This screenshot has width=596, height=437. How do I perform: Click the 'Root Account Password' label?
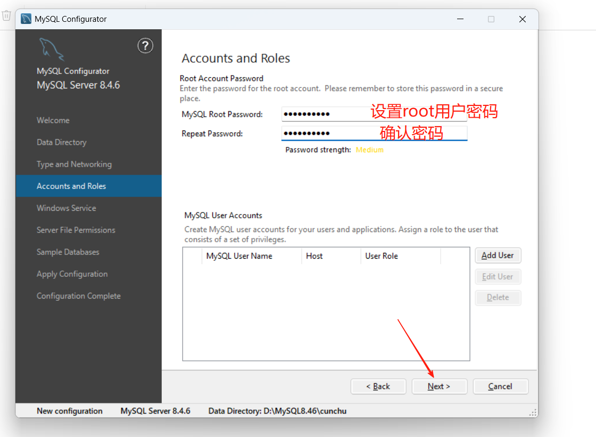pos(221,78)
